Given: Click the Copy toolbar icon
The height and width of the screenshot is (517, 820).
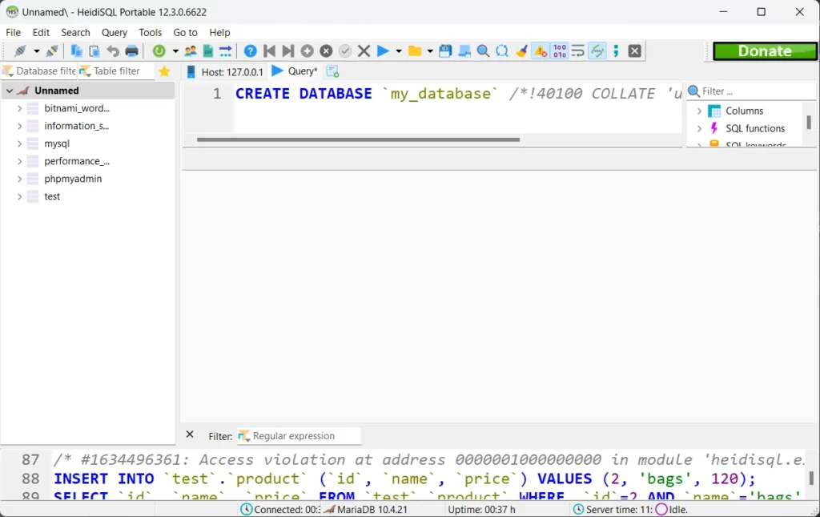Looking at the screenshot, I should click(76, 50).
